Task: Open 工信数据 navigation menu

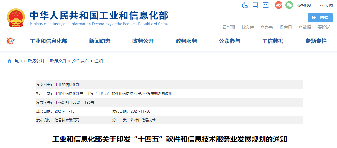Action: [273, 41]
